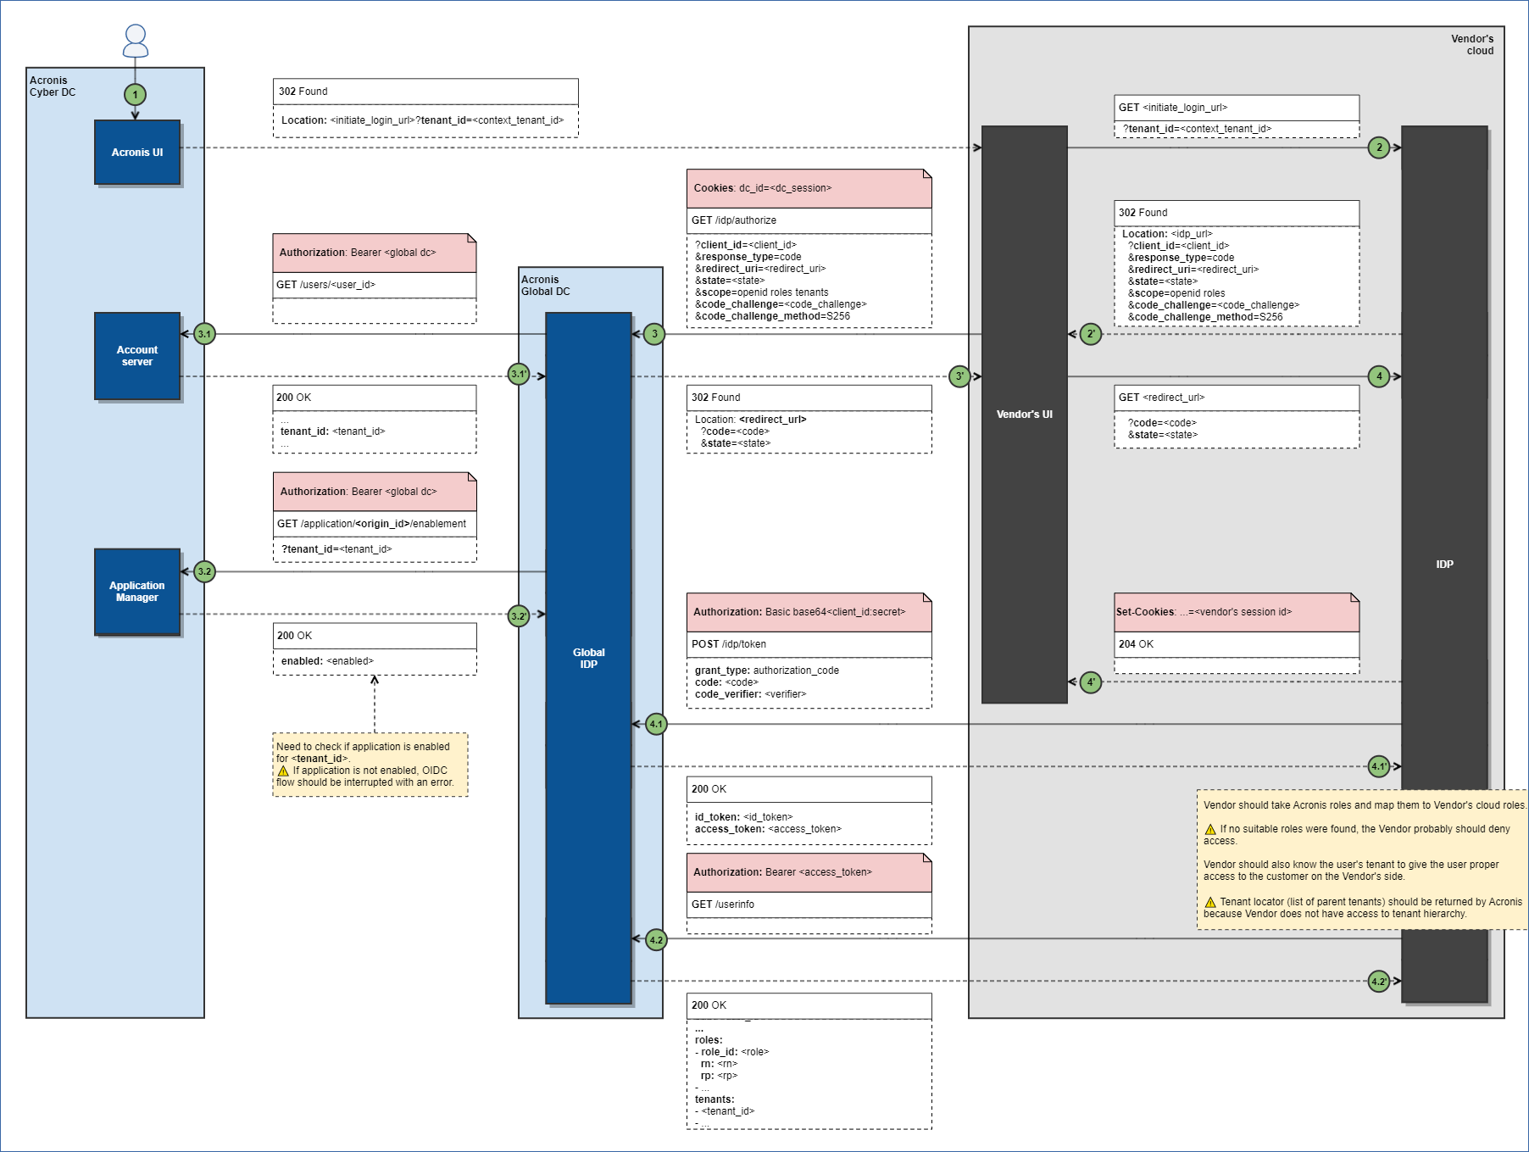Click the 'GET /userinfo' header
Image resolution: width=1529 pixels, height=1152 pixels.
coord(809,904)
